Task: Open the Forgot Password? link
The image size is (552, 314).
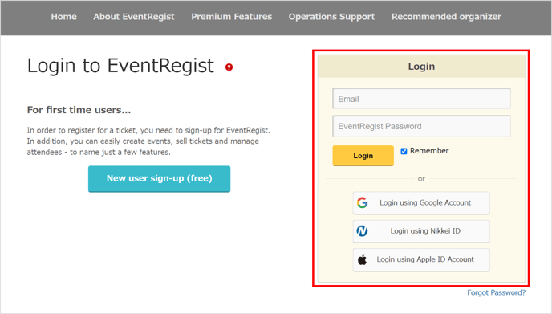Action: point(496,292)
